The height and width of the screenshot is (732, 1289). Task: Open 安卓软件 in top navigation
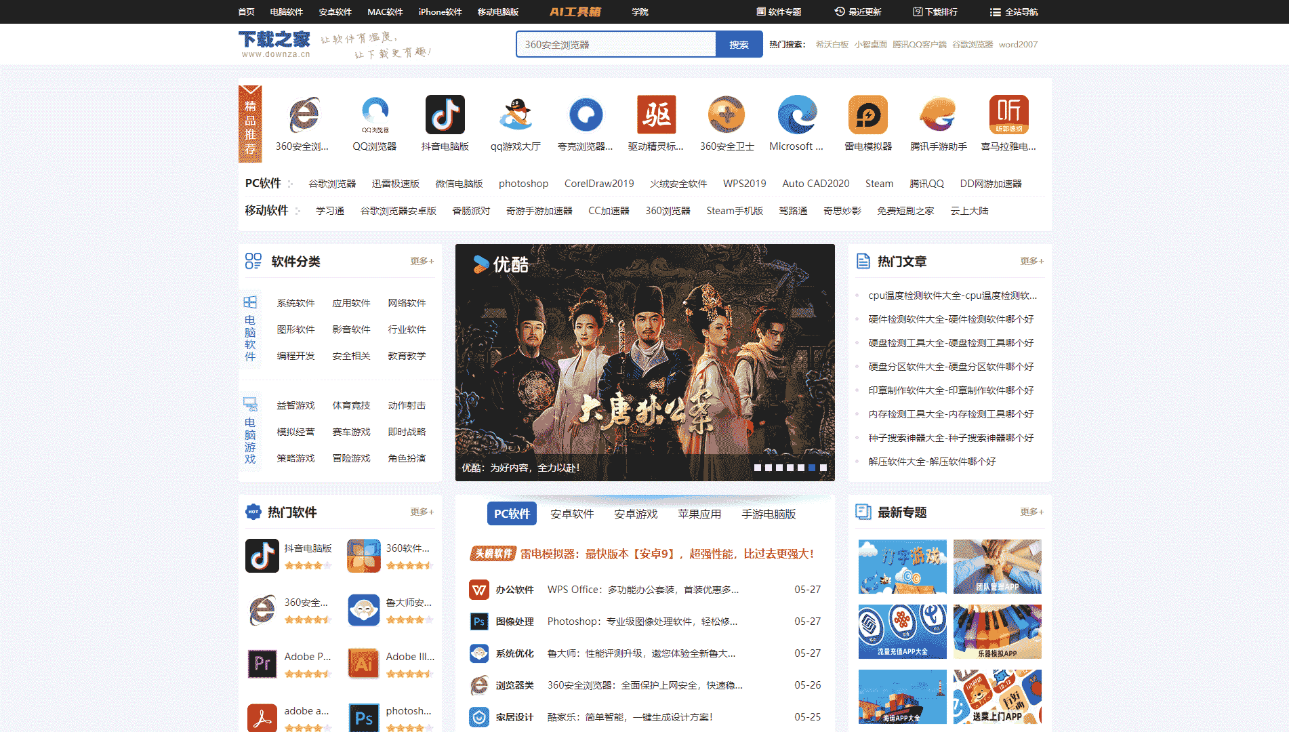335,12
